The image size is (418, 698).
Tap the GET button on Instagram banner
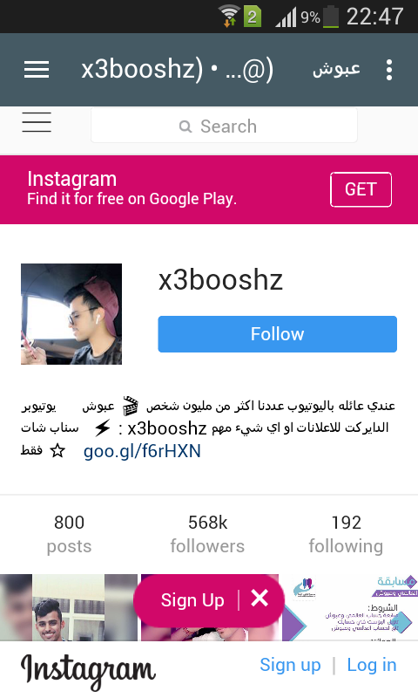click(361, 189)
